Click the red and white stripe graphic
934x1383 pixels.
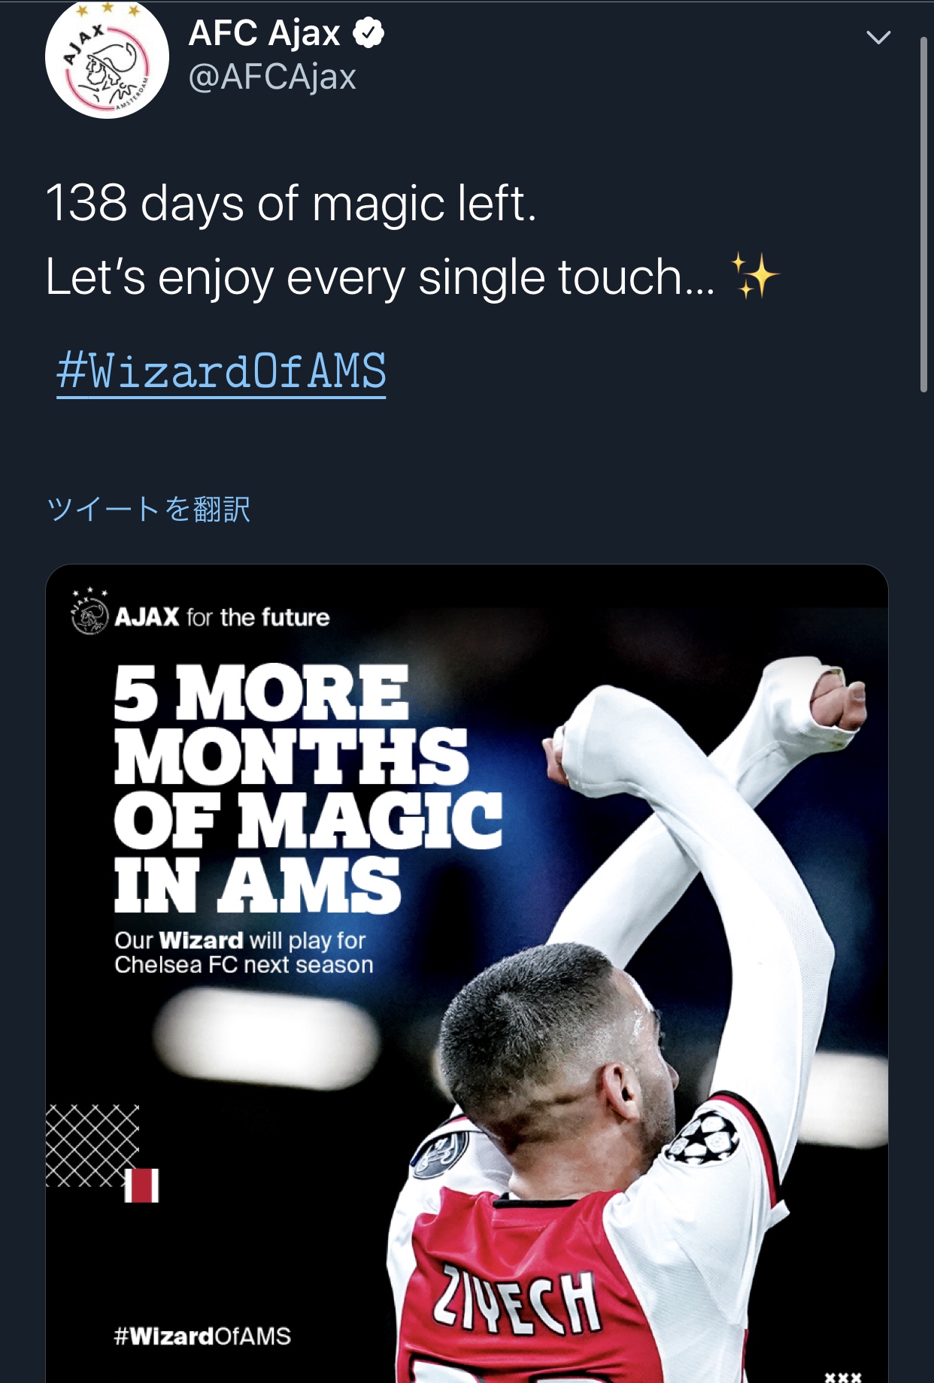141,1185
